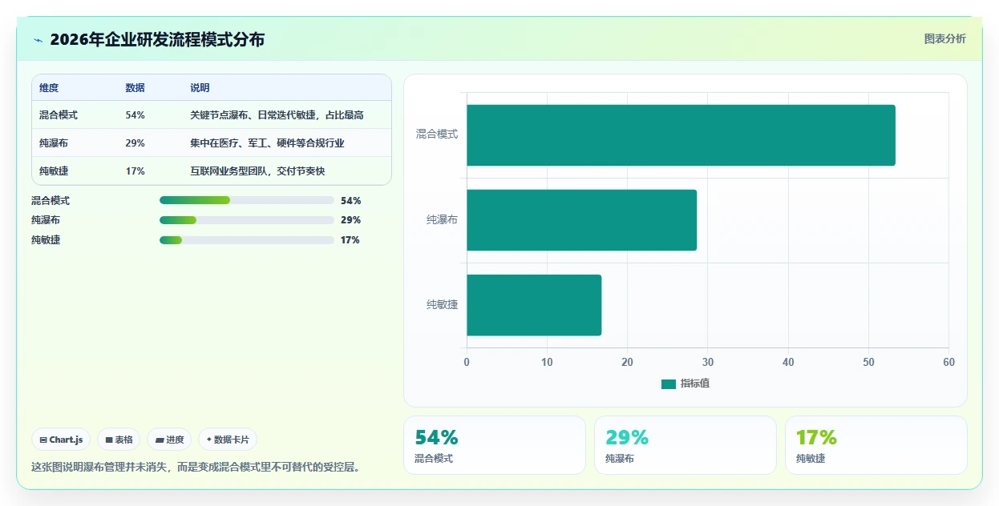
Task: Click the 混合模式 label in progress list
Action: [51, 201]
